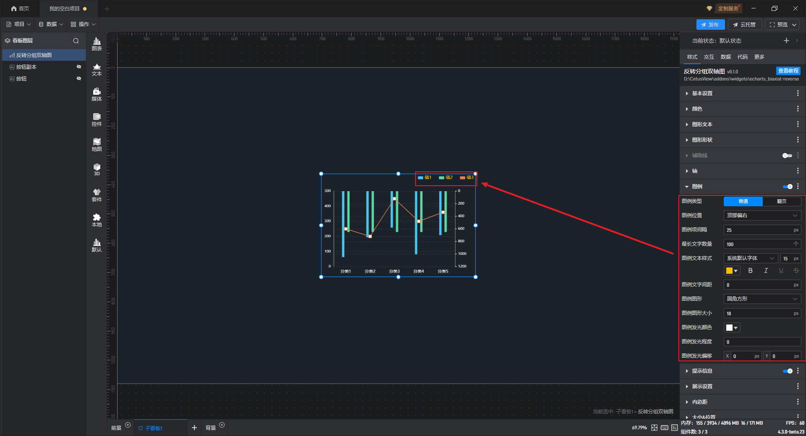Set legend type to 翻页
Viewport: 806px width, 436px height.
click(782, 201)
